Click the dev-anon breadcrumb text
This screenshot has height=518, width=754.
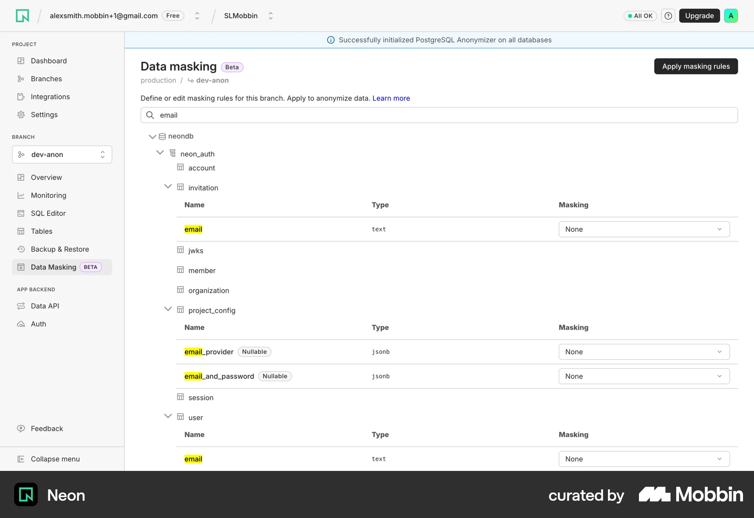coord(212,80)
